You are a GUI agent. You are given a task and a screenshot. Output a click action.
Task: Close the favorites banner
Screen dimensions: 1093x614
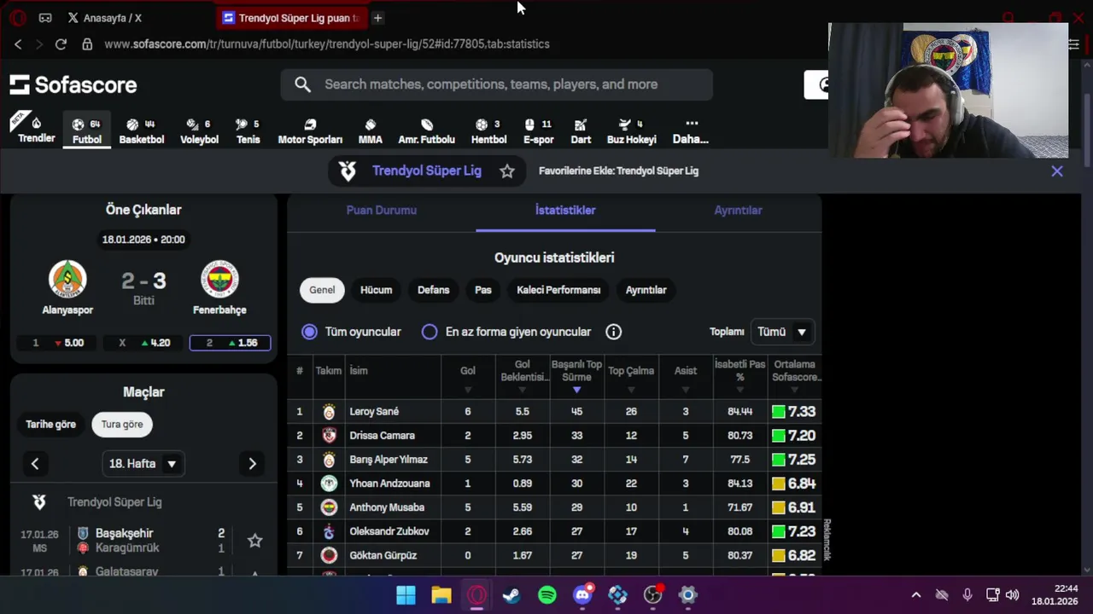point(1057,171)
